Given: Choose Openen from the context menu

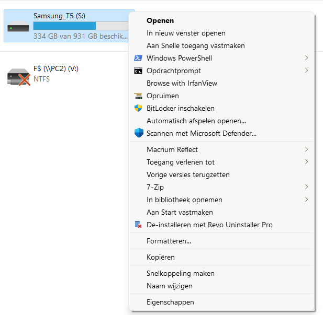Looking at the screenshot, I should coord(160,20).
